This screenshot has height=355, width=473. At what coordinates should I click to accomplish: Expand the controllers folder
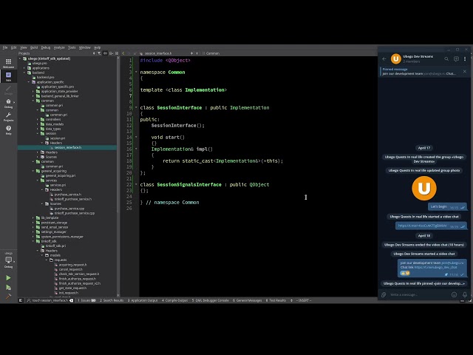38,120
